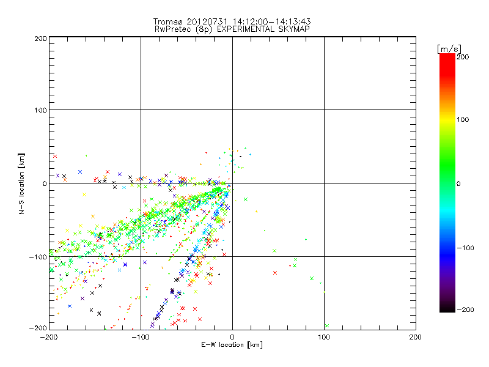
Task: Click the colorbar '-200' m/s label
Action: tap(465, 310)
